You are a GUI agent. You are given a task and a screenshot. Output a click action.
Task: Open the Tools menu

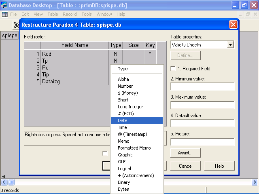[x=87, y=14]
